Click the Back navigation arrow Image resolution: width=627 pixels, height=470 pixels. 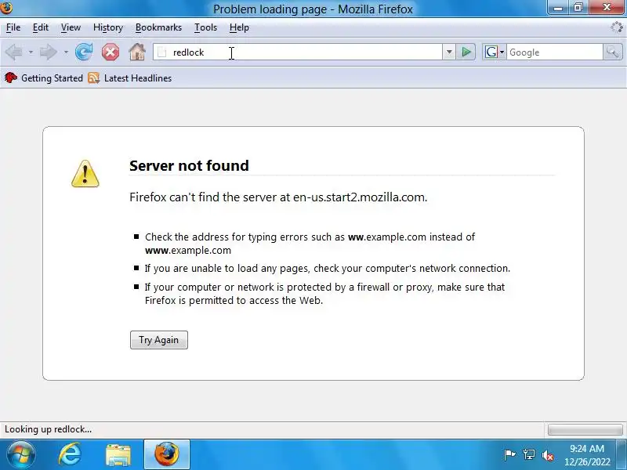pos(13,52)
